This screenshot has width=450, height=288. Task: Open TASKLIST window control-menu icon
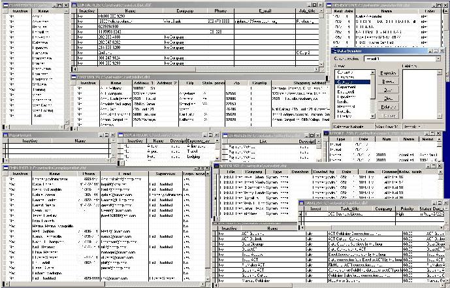[301, 203]
